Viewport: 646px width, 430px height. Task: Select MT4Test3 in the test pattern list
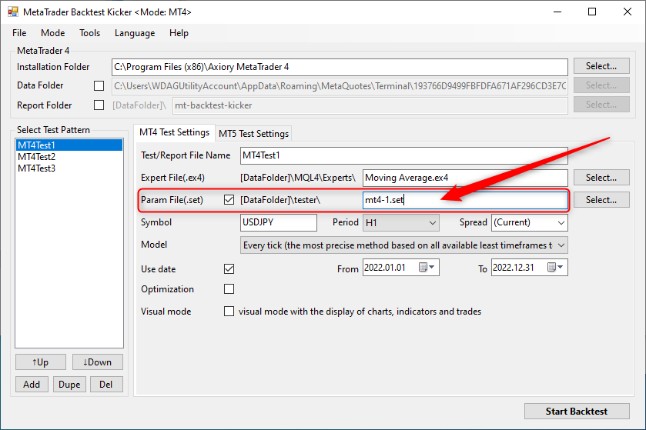tap(69, 168)
